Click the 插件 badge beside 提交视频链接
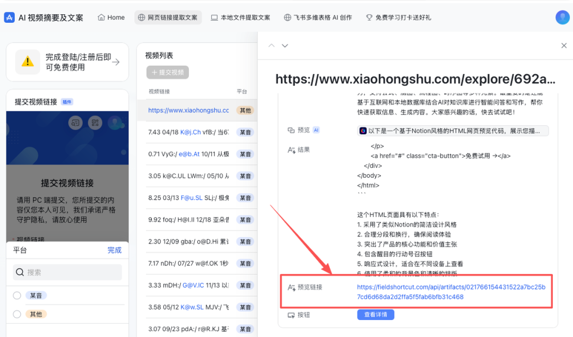Screen dimensions: 573x337 [x=67, y=102]
